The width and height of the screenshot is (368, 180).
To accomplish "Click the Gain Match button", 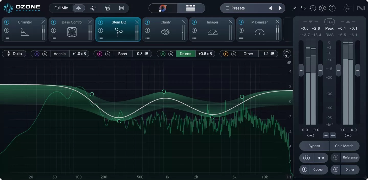I will tap(344, 146).
